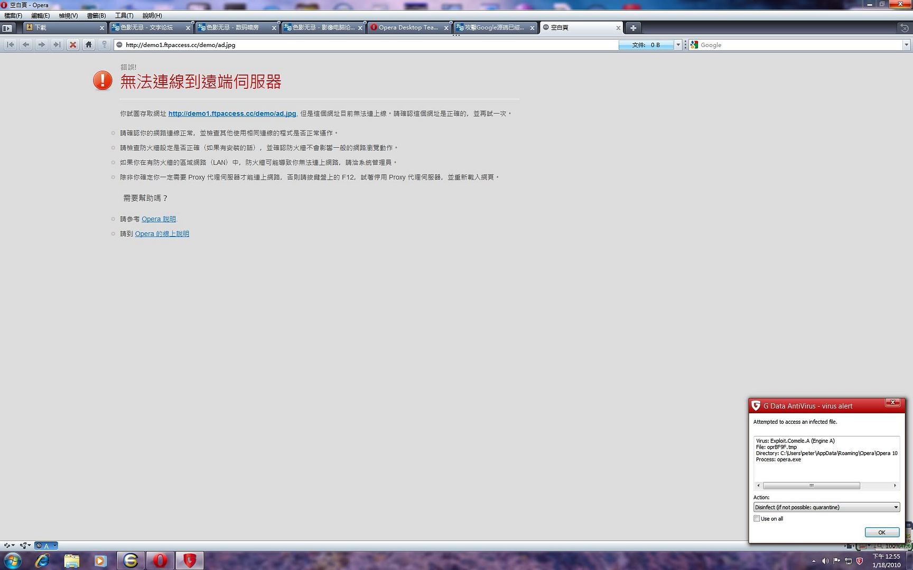Open the G Data AntiVirus taskbar button
913x570 pixels.
(190, 560)
